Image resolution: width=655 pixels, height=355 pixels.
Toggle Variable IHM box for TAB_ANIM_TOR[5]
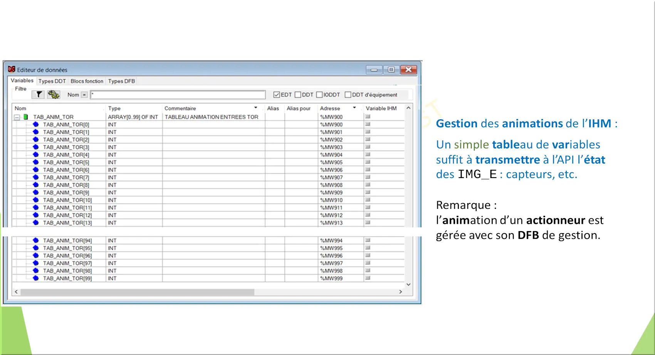(368, 162)
